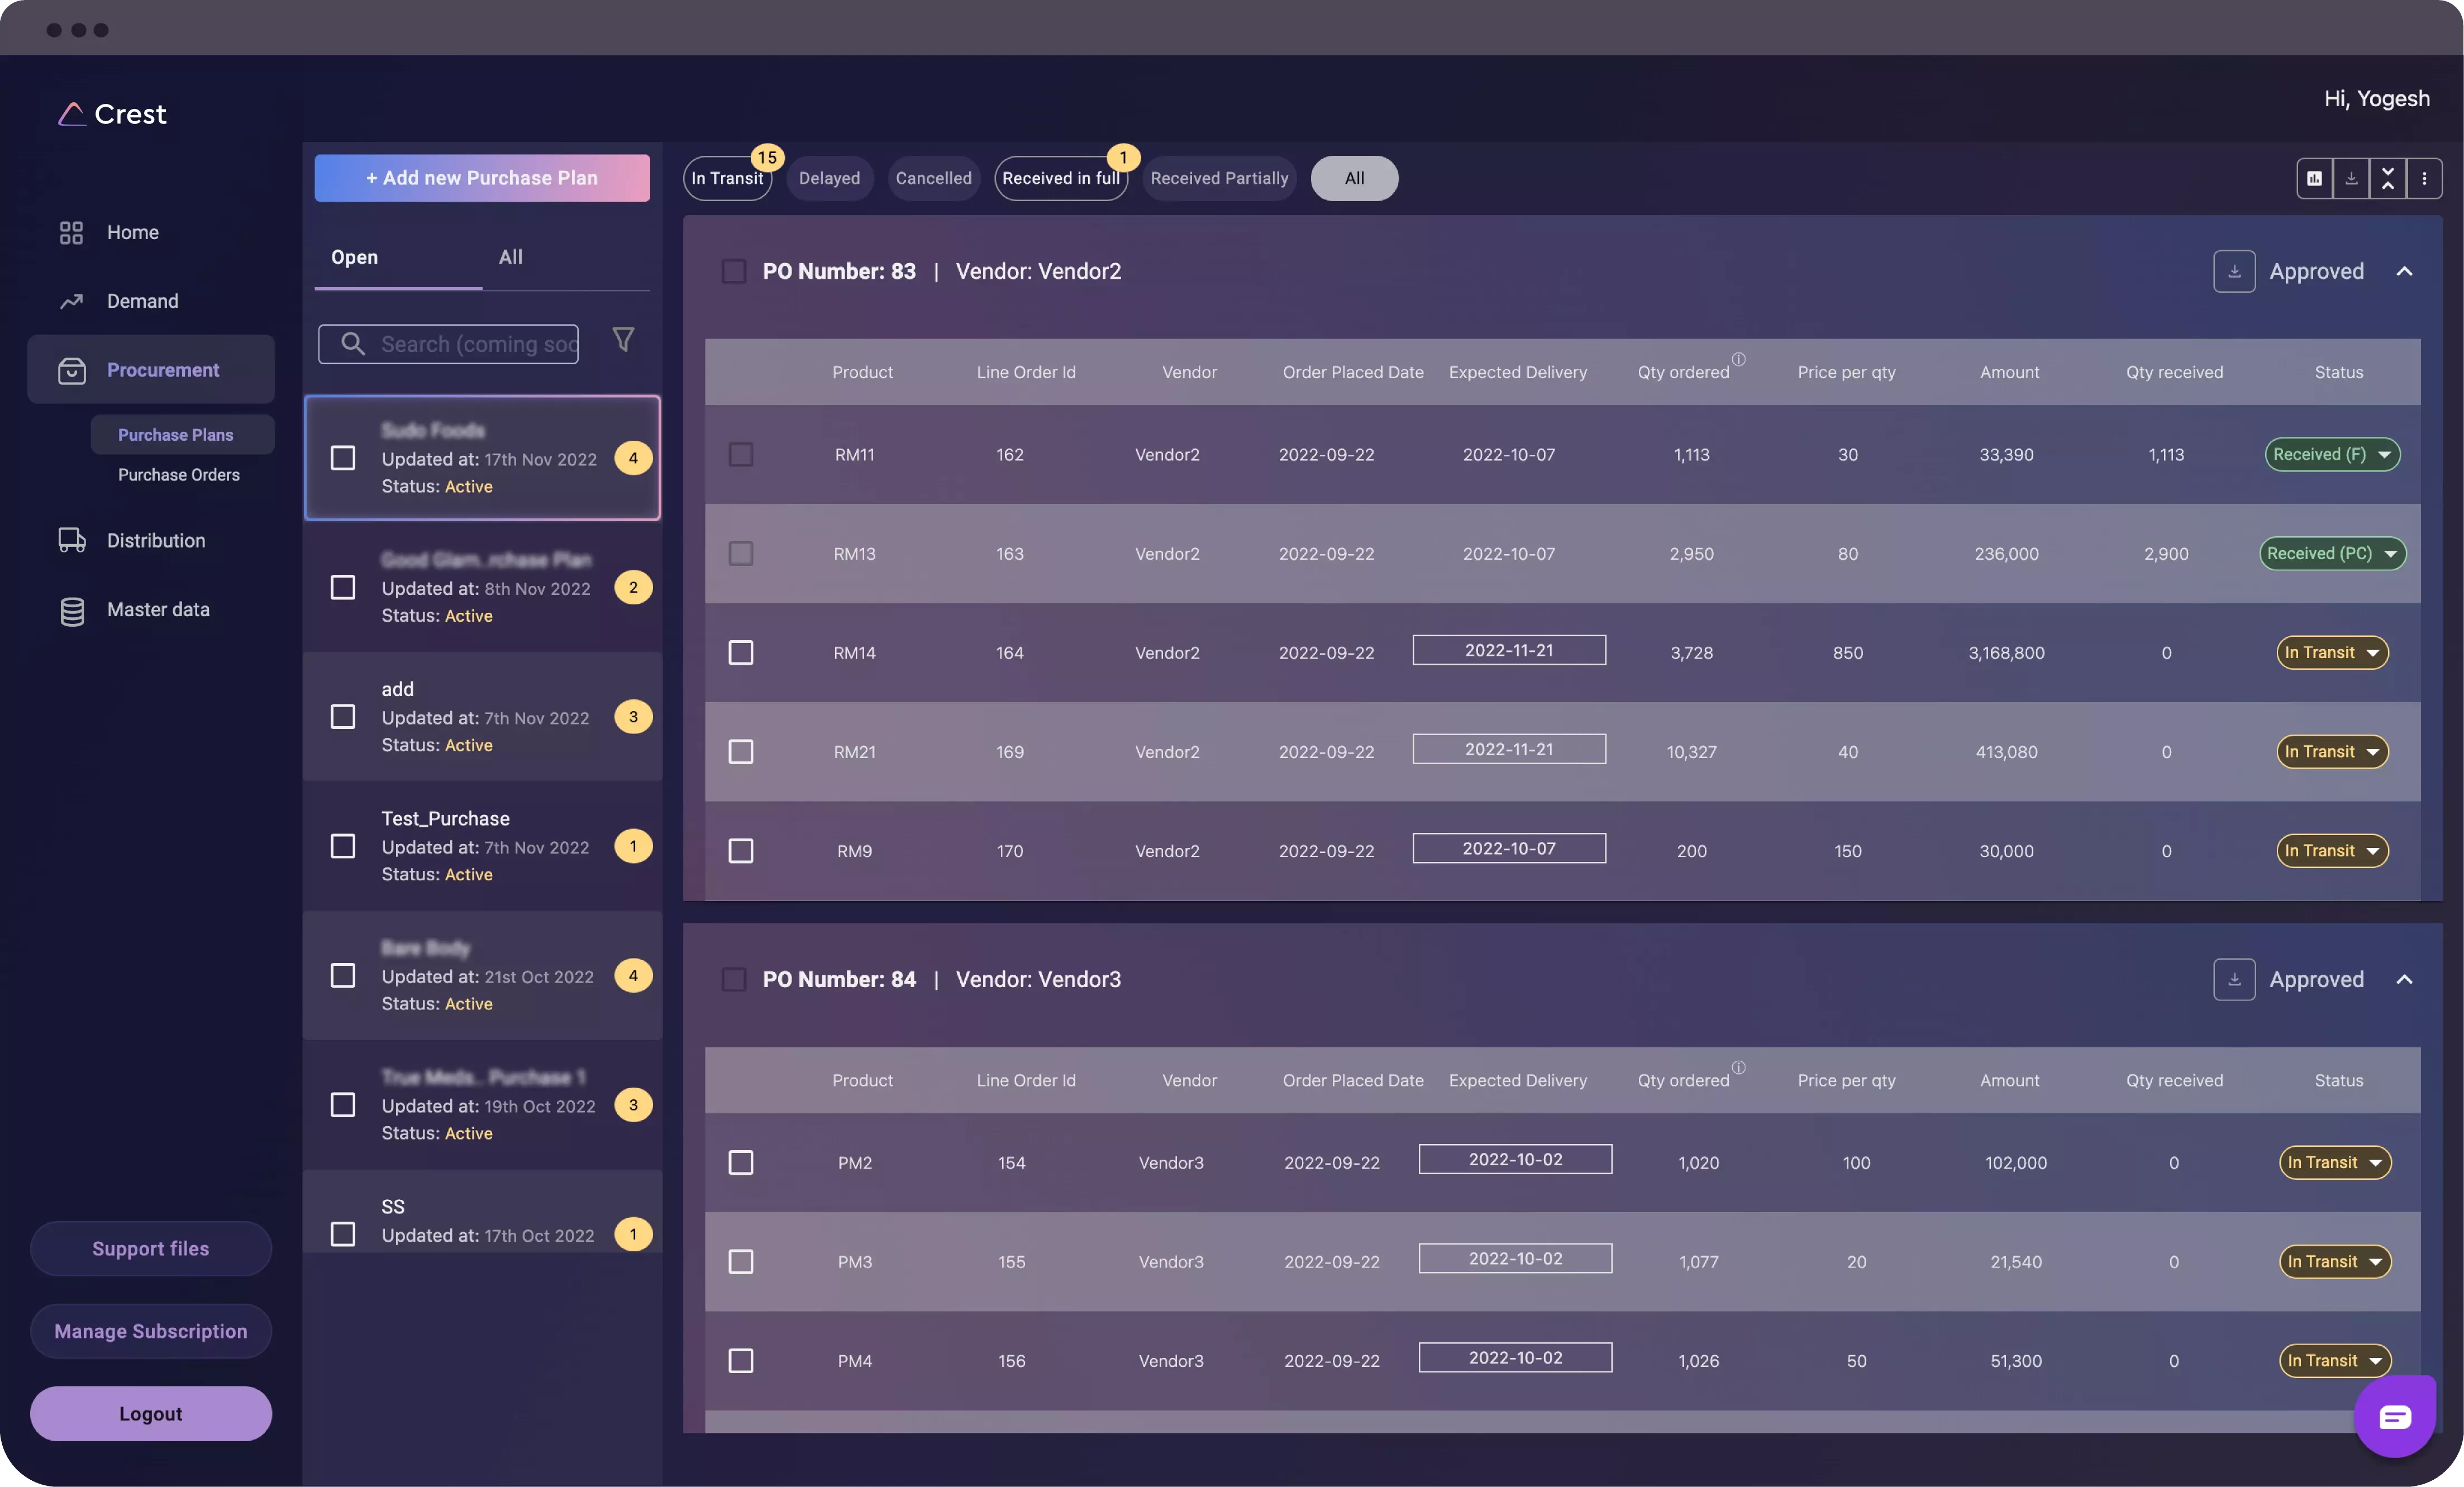Image resolution: width=2464 pixels, height=1487 pixels.
Task: Select the Received Partially filter chip
Action: (1218, 178)
